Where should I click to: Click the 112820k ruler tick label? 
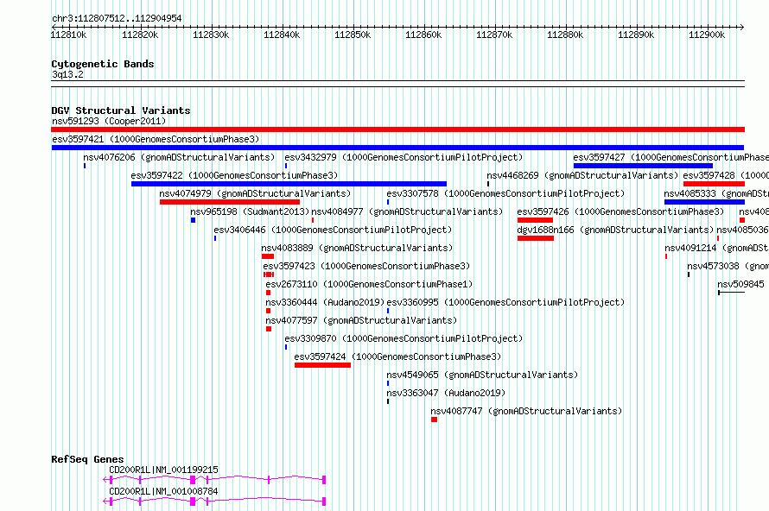point(140,35)
